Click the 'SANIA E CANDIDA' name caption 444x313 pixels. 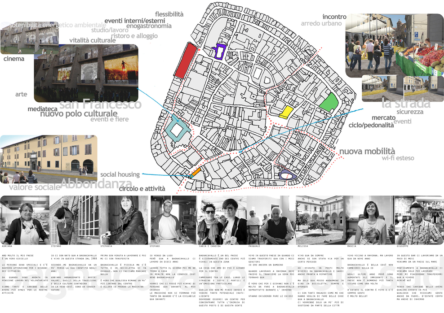209,247
